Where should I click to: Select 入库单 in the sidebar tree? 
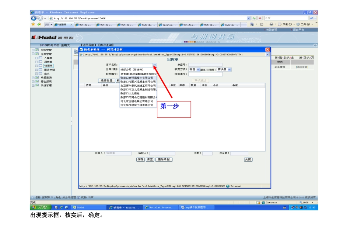coord(48,58)
